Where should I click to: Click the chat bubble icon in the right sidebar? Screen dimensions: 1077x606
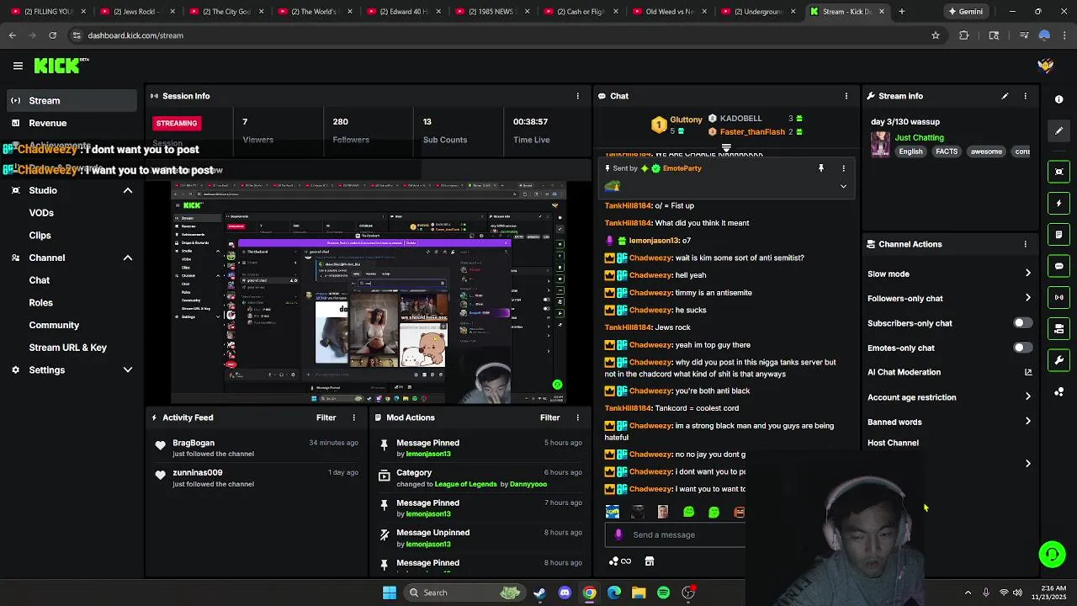[x=1058, y=266]
